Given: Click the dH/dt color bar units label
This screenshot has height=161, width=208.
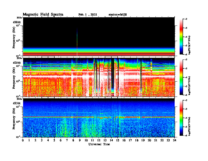Looking at the screenshot, I should coord(189,45).
